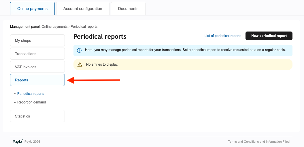This screenshot has height=147, width=304.
Task: Click the info circle icon
Action: coord(79,50)
